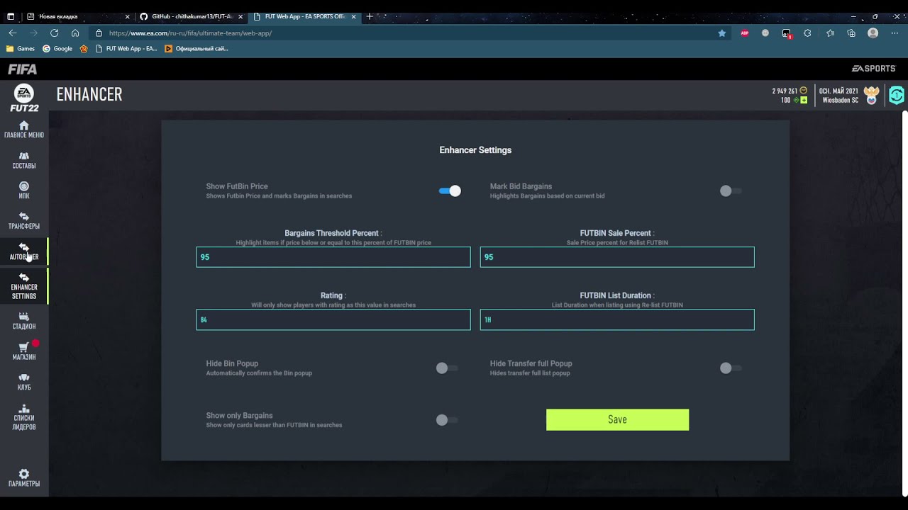Edit the FUTBIN Sale Percent field
The image size is (908, 510).
click(617, 257)
